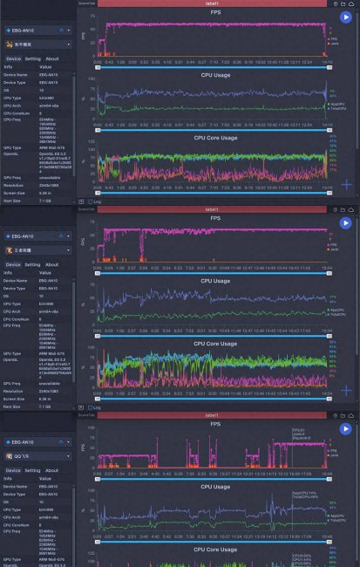Screen dimensions: 360x567
Task: Click the right handle of the 和平精英 FPS range slider
Action: pyautogui.click(x=329, y=67)
